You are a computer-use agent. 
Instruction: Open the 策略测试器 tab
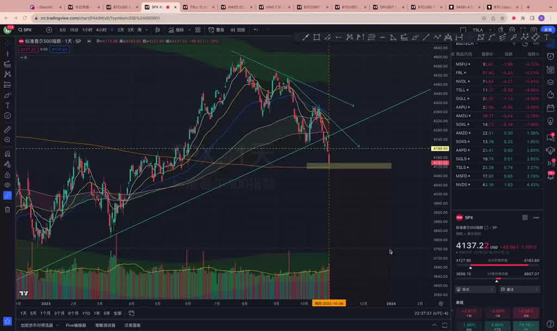[105, 325]
